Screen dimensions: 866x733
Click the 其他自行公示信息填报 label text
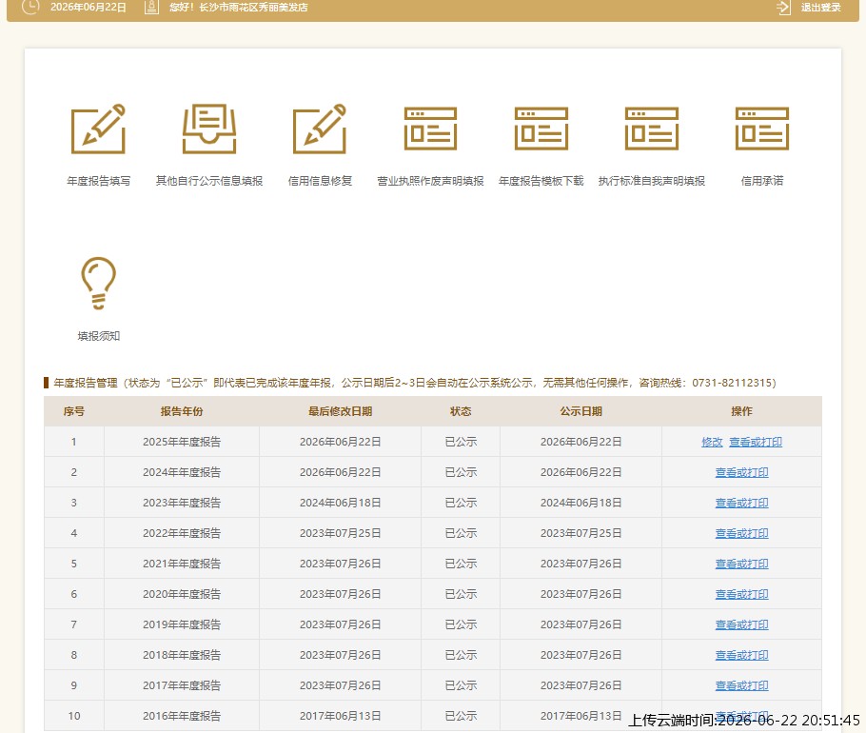tap(209, 181)
